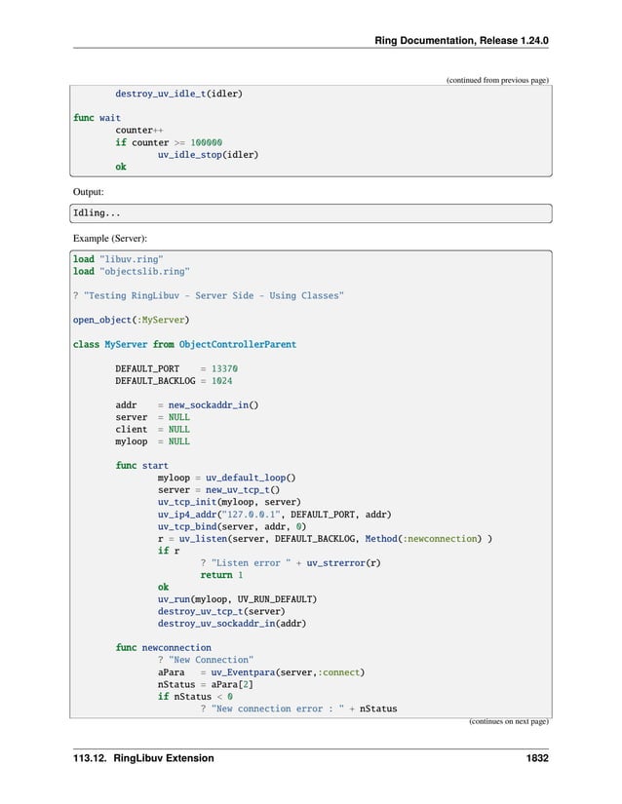
Task: Click the "Output:" label
Action: click(x=88, y=192)
